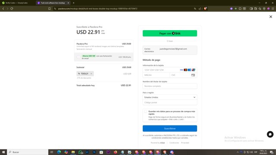Open the chat support bubble
This screenshot has width=276, height=155.
[270, 134]
